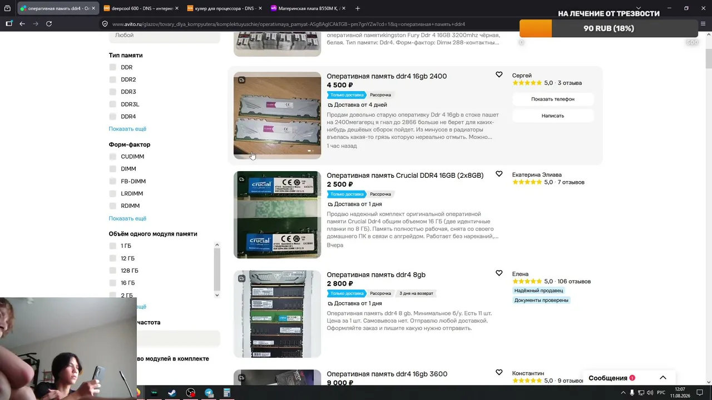This screenshot has height=400, width=712.
Task: Switch to the deepcool 600 DNS tab
Action: 138,8
